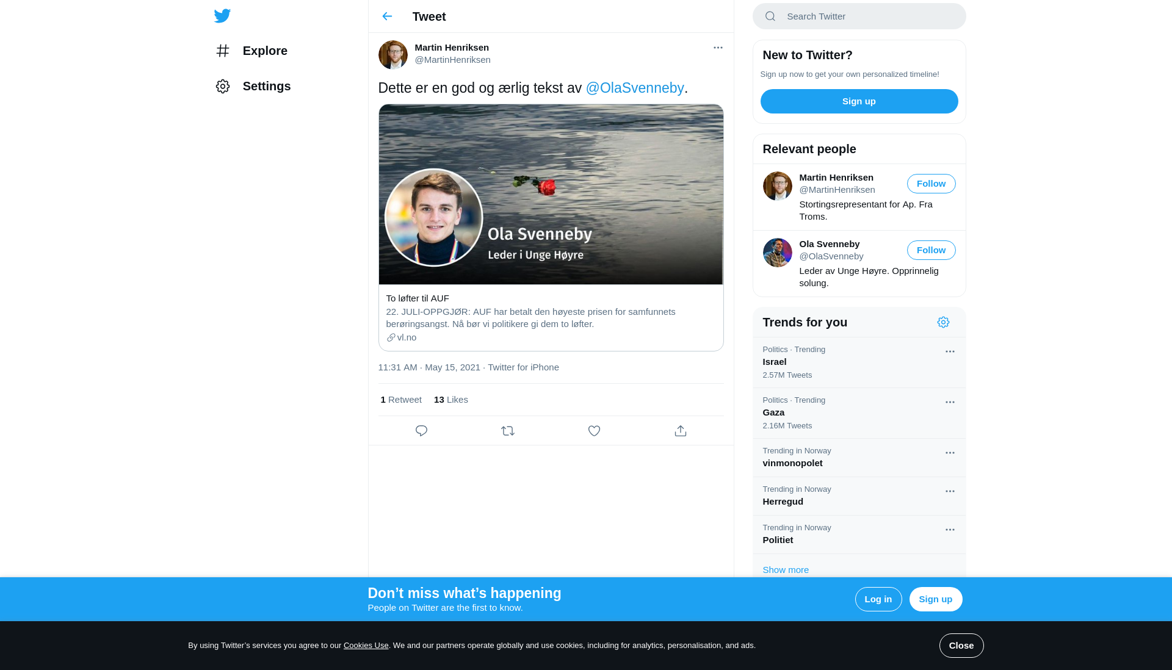The image size is (1172, 670).
Task: Go back using the arrow icon
Action: coord(387,16)
